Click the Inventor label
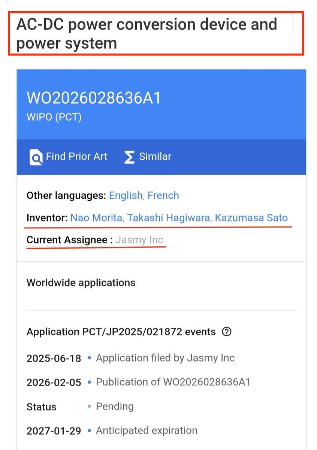The height and width of the screenshot is (450, 317). pyautogui.click(x=47, y=218)
